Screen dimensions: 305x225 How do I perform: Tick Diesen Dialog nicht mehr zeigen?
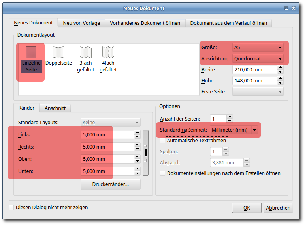pos(11,207)
